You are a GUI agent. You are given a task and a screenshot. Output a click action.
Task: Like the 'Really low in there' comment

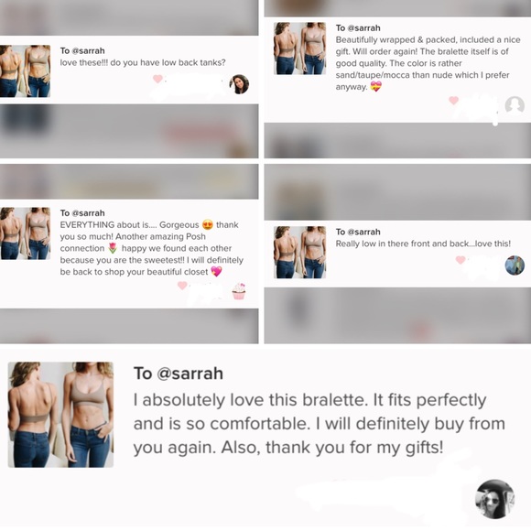(461, 260)
